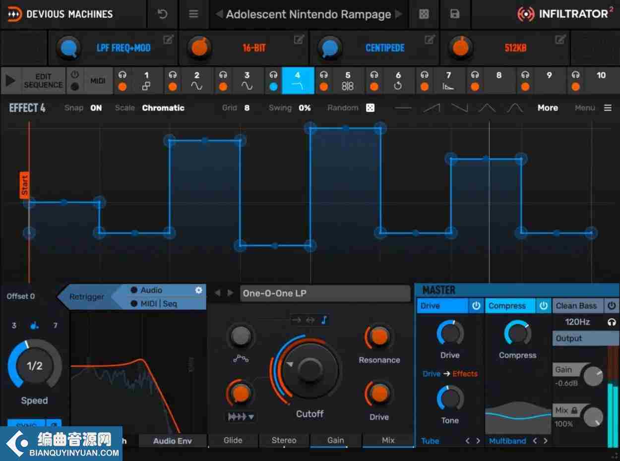
Task: Click the save preset floppy icon
Action: tap(455, 14)
